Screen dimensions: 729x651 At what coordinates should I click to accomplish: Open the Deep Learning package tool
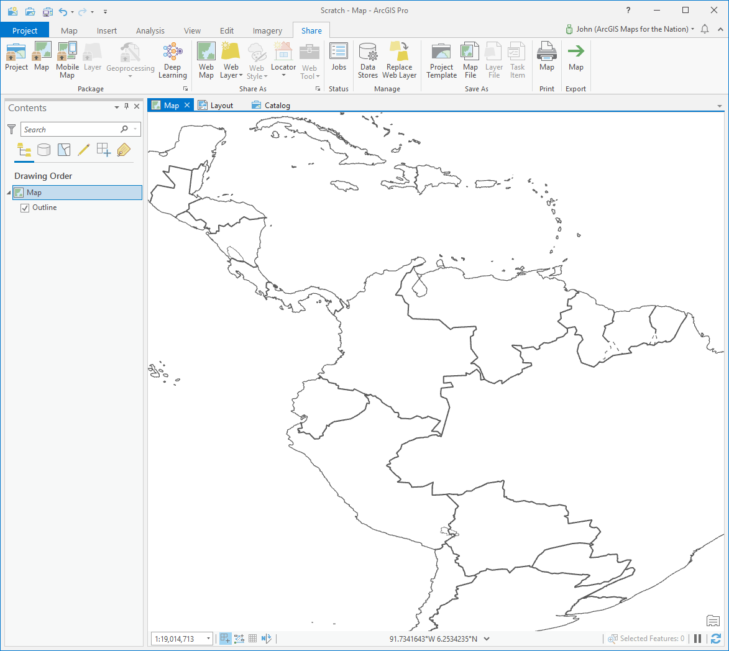173,60
